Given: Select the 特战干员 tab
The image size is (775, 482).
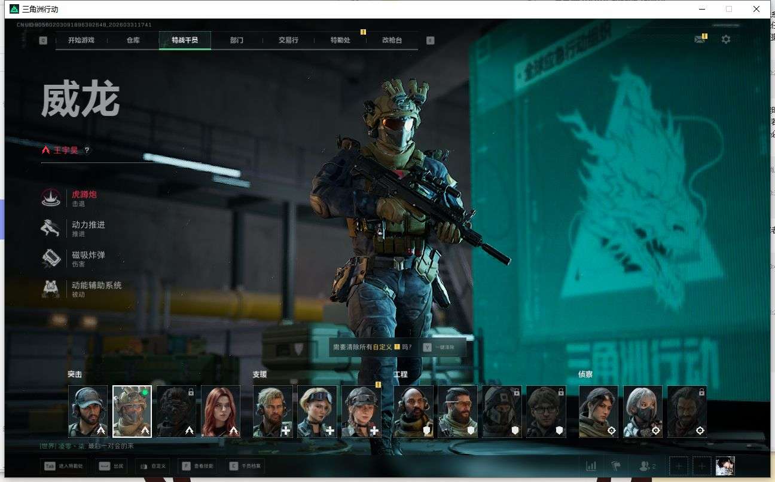Looking at the screenshot, I should click(185, 40).
